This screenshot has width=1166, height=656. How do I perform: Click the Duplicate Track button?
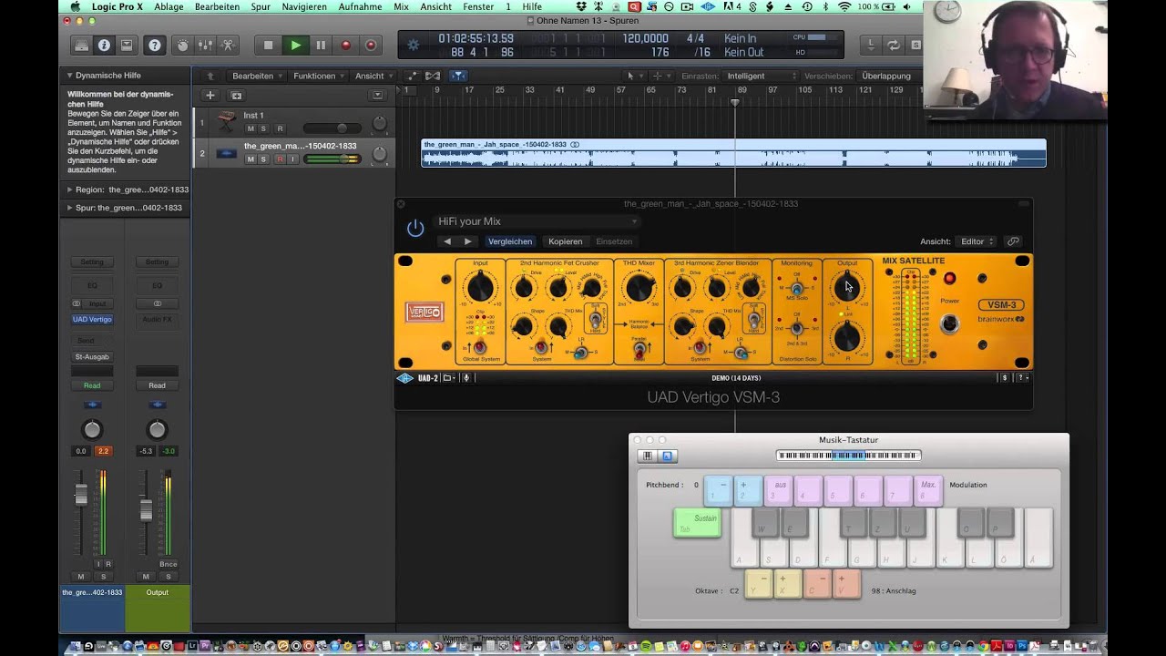[x=236, y=95]
